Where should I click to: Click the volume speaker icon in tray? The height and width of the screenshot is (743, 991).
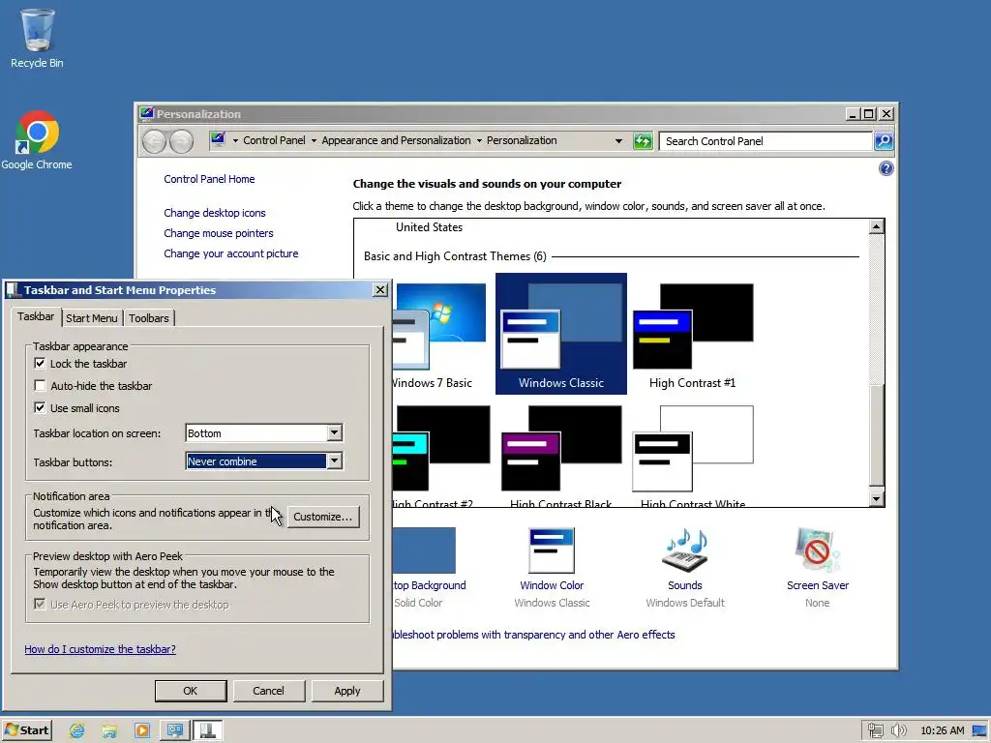point(898,730)
